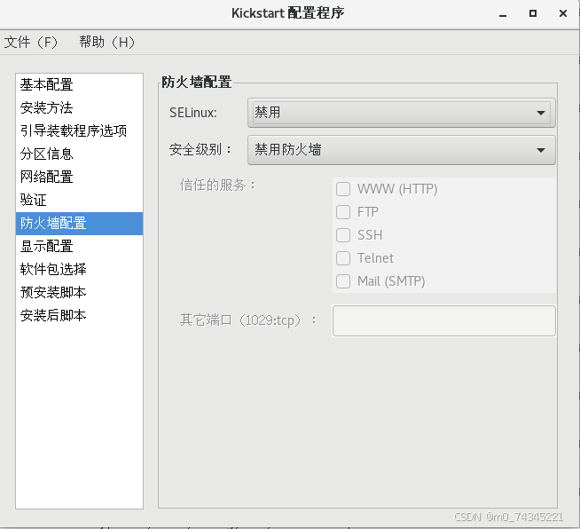Open 安装后脚本 section
The image size is (580, 529).
click(79, 315)
